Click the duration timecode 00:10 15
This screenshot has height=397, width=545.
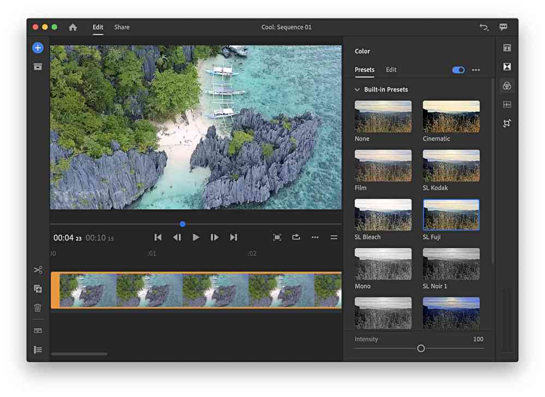(x=100, y=238)
